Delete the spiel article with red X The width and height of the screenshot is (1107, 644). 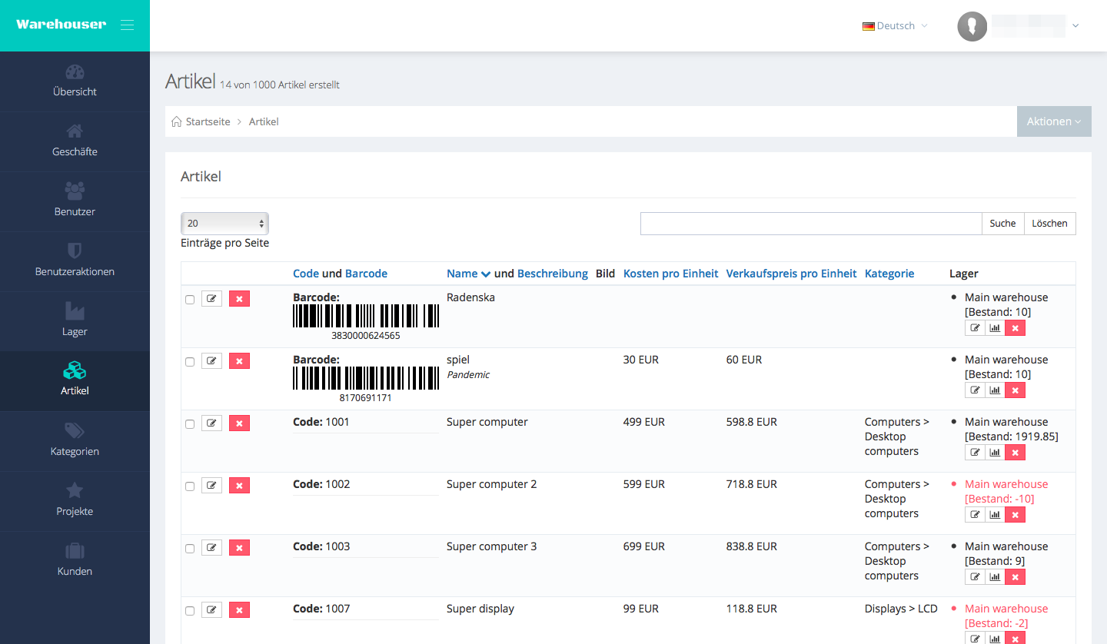click(x=239, y=361)
